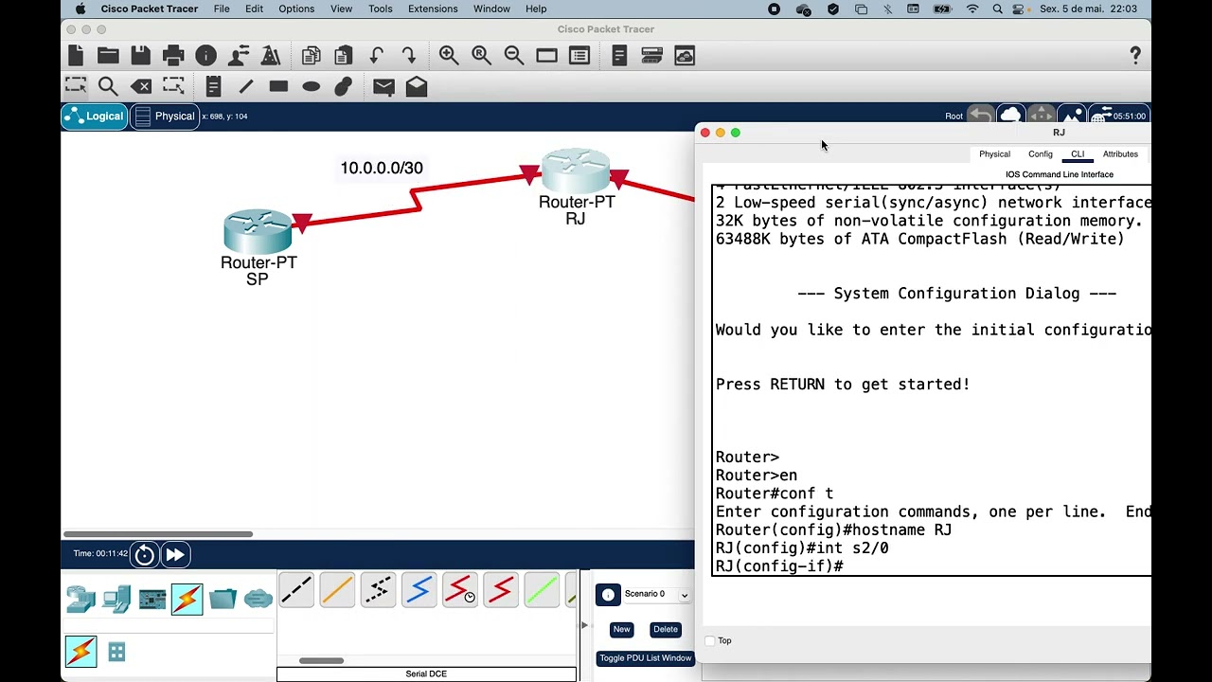Expand the PDU panel with the arrow
Viewport: 1212px width, 682px height.
(584, 625)
